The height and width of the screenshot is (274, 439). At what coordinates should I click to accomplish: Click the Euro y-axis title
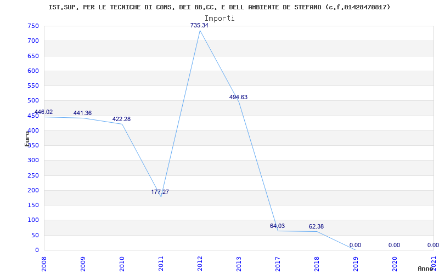(27, 139)
